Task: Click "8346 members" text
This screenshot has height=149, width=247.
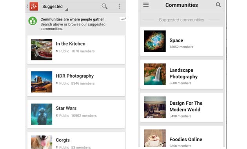Action: coord(83,83)
